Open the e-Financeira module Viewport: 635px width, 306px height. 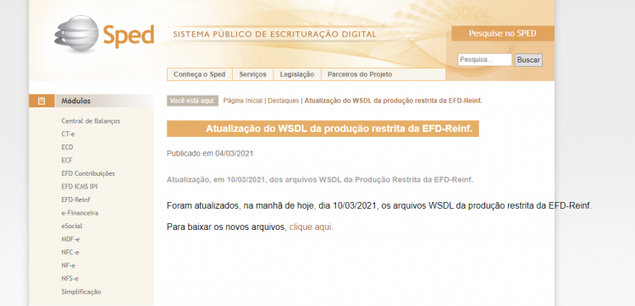tap(80, 213)
